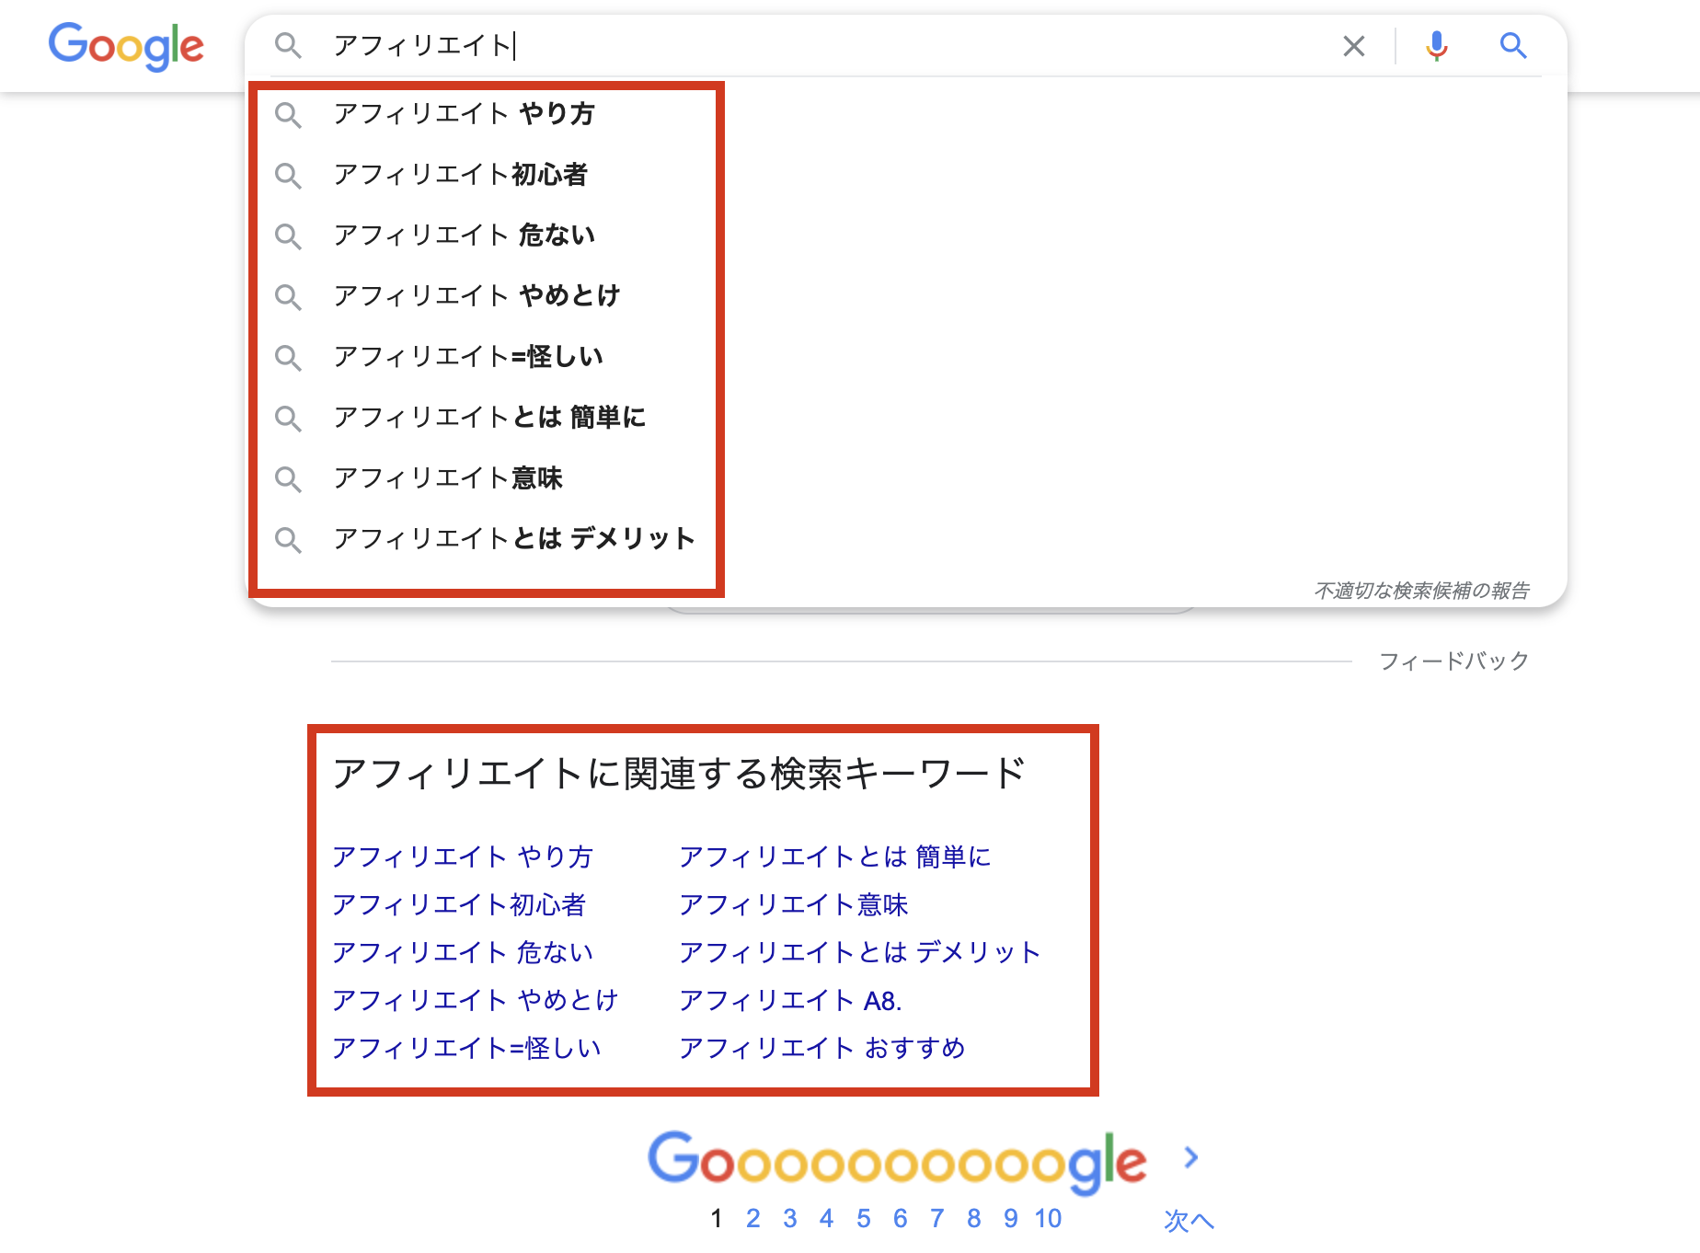Viewport: 1700px width, 1253px height.
Task: Click the magnifier icon beside suggestion デメリット
Action: coord(289,540)
